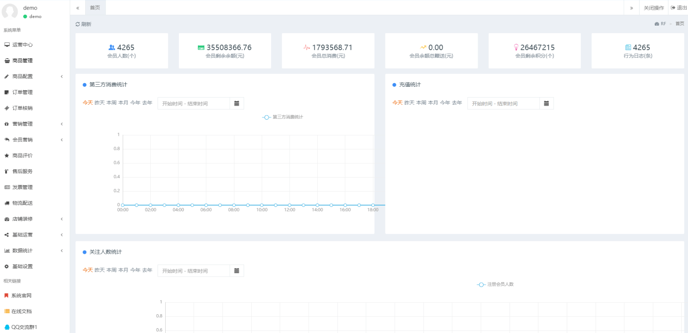Select 今天 in 第三方消费统计
Screen dimensions: 688x333
pyautogui.click(x=88, y=103)
